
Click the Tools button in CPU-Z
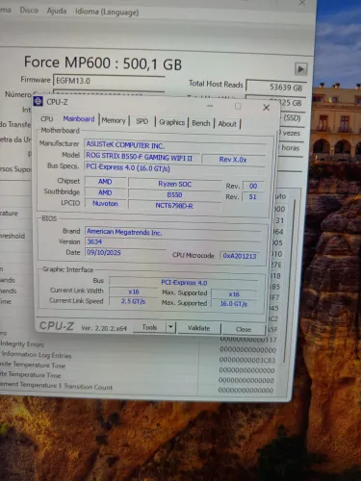[149, 327]
